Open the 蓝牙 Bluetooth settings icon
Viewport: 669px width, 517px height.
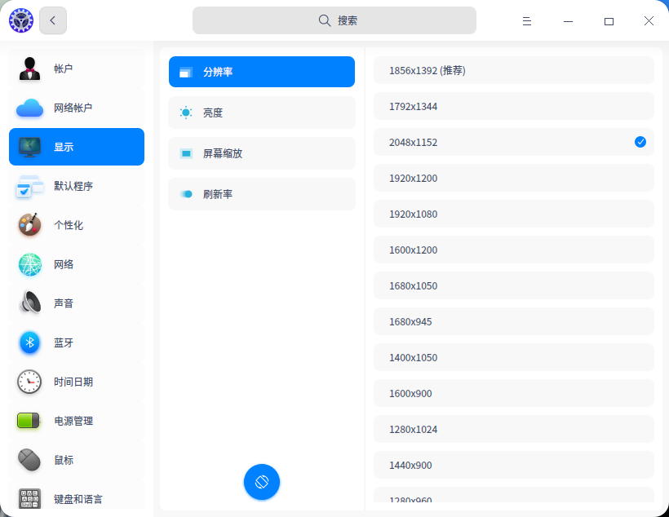coord(30,342)
